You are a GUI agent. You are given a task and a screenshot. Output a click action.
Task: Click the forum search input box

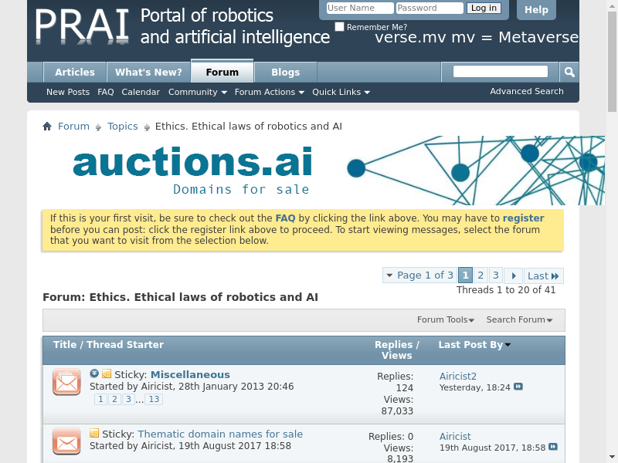[500, 71]
